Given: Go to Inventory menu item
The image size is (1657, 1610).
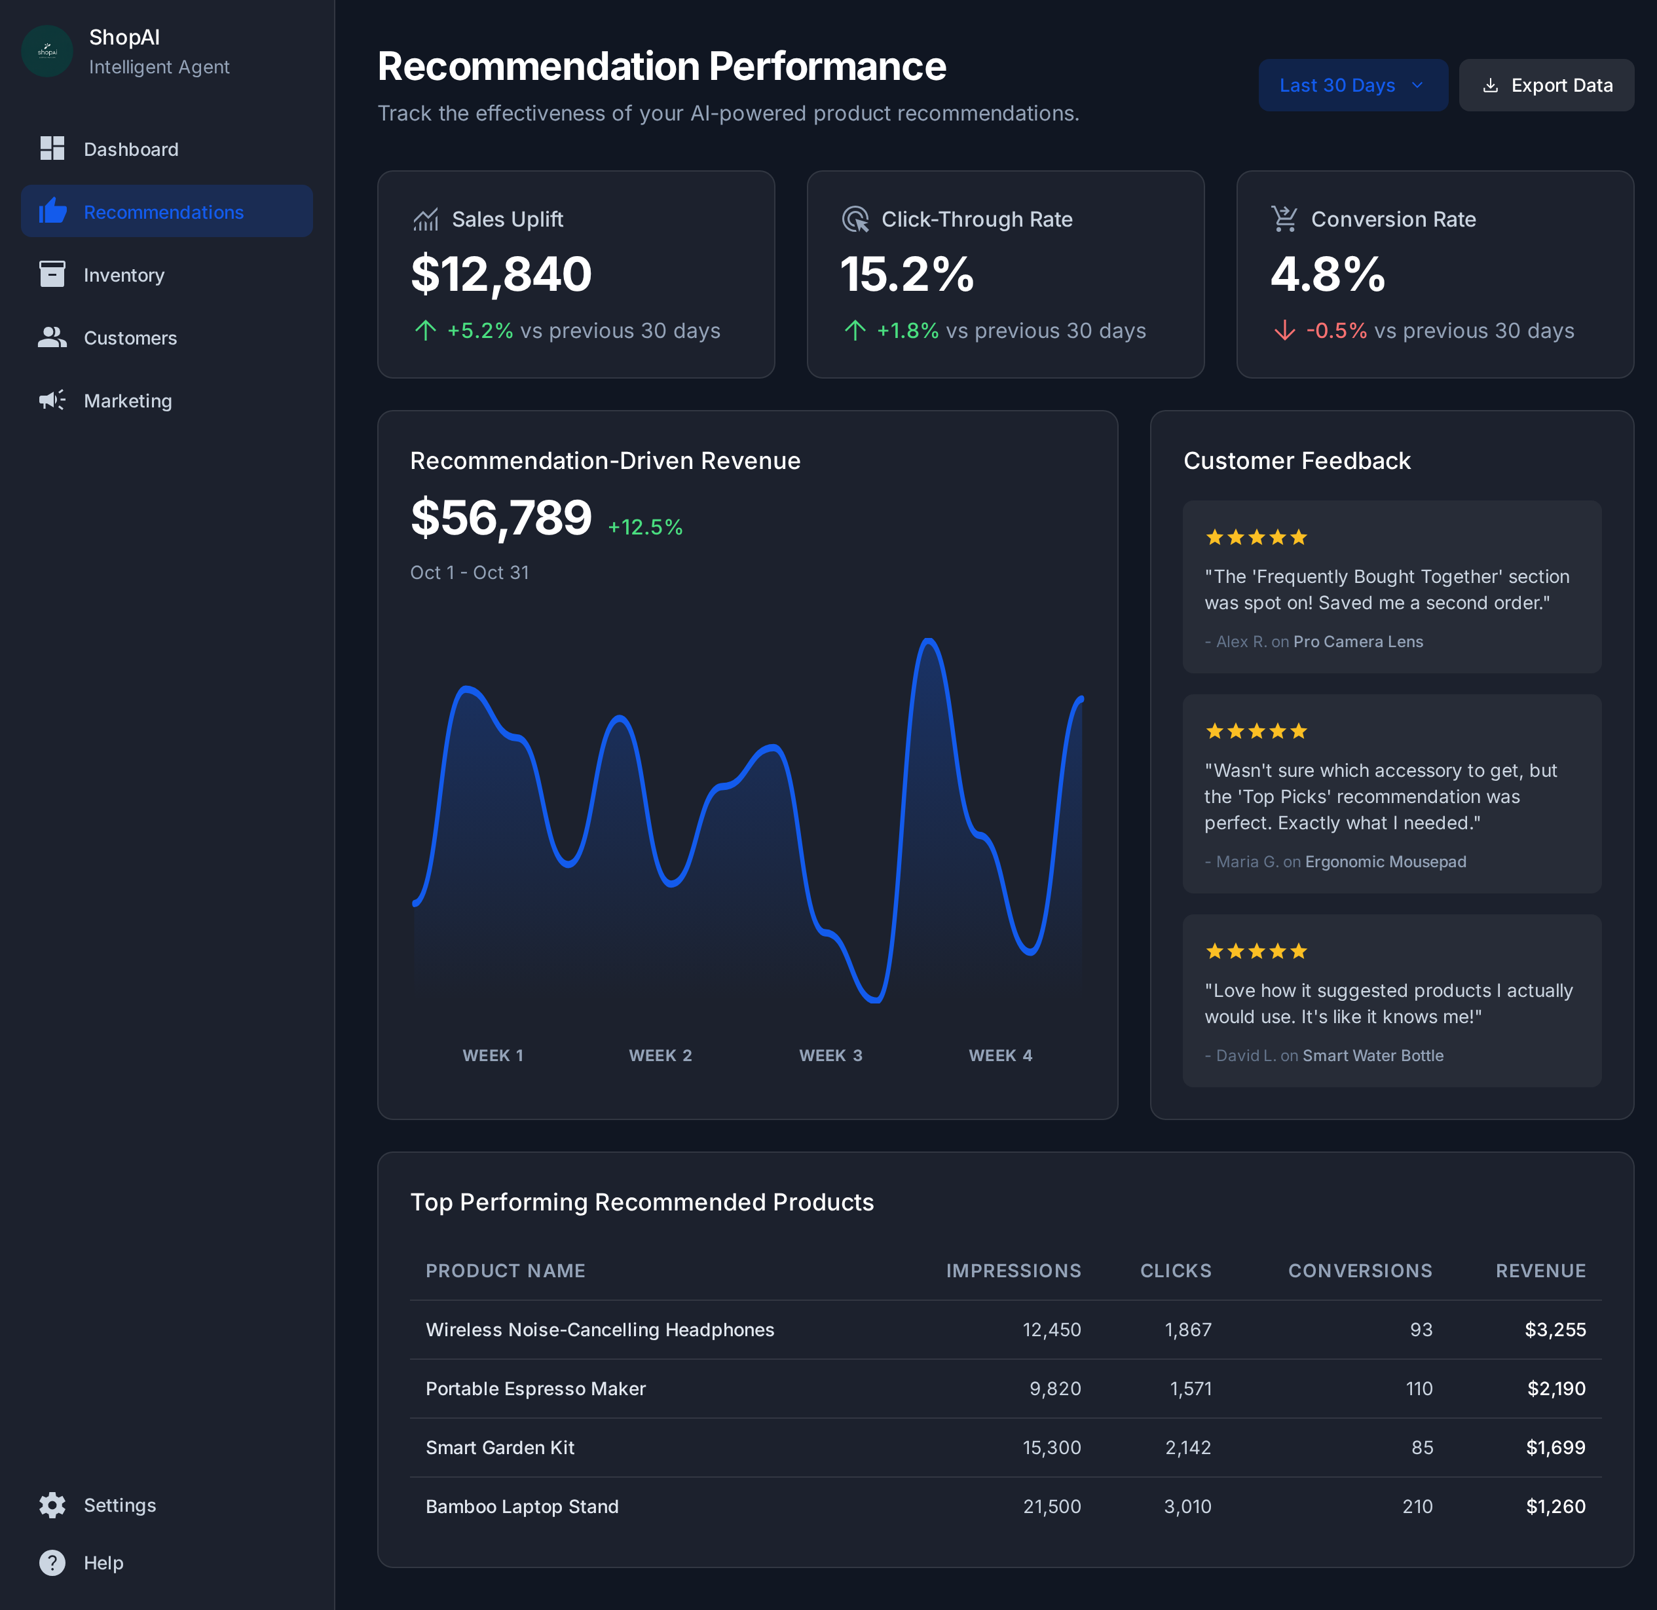Looking at the screenshot, I should 124,275.
